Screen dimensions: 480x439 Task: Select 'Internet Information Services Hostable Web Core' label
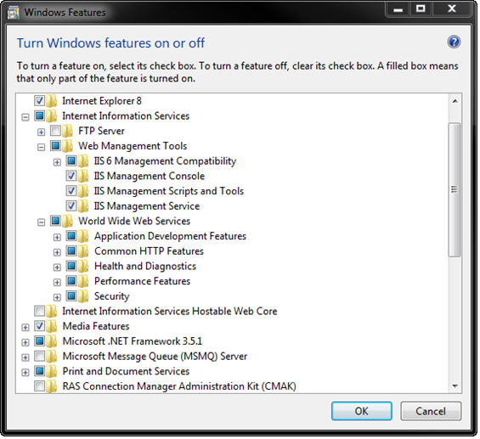click(x=170, y=311)
